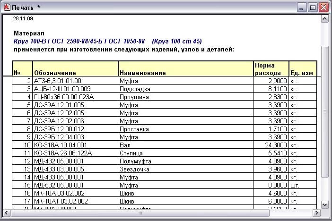Select cell МД-432 05.00.001
Image resolution: width=332 pixels, height=221 pixels.
pos(75,161)
